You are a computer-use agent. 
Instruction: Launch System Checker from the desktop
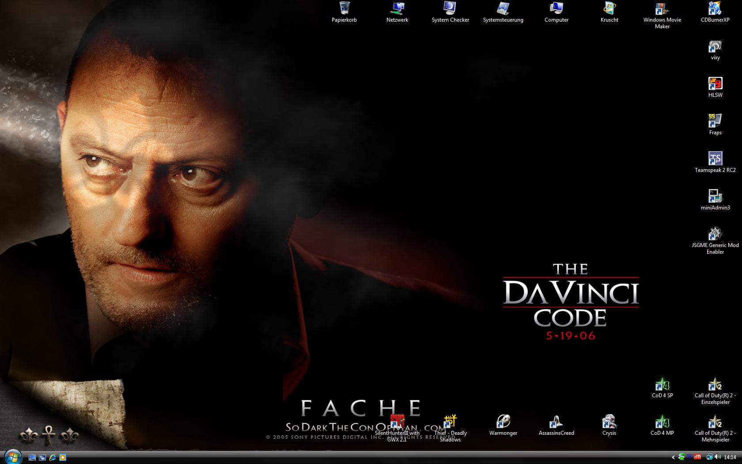pos(450,12)
